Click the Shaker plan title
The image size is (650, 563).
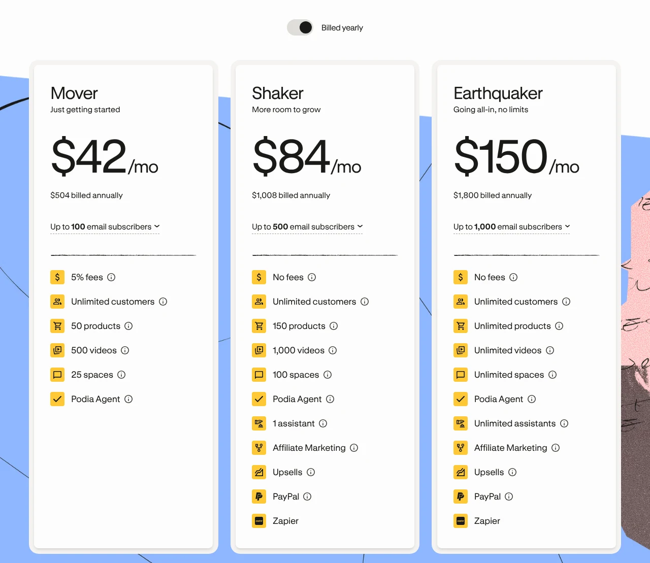point(278,93)
